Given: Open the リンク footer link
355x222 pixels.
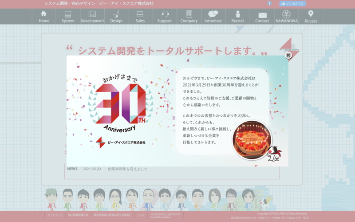Looking at the screenshot, I should click(x=141, y=215).
